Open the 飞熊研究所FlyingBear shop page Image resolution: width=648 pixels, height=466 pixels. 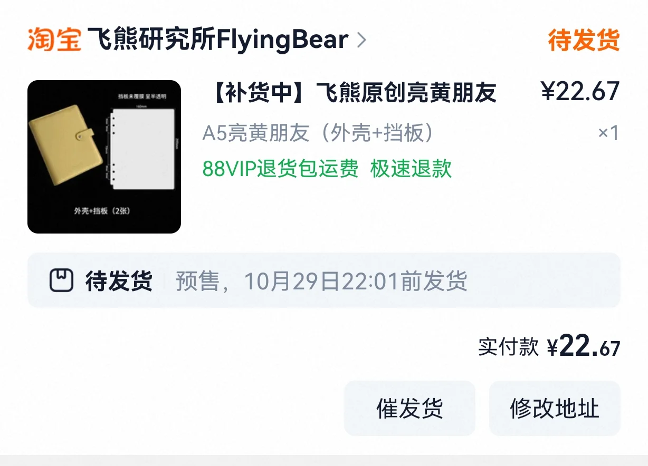217,40
